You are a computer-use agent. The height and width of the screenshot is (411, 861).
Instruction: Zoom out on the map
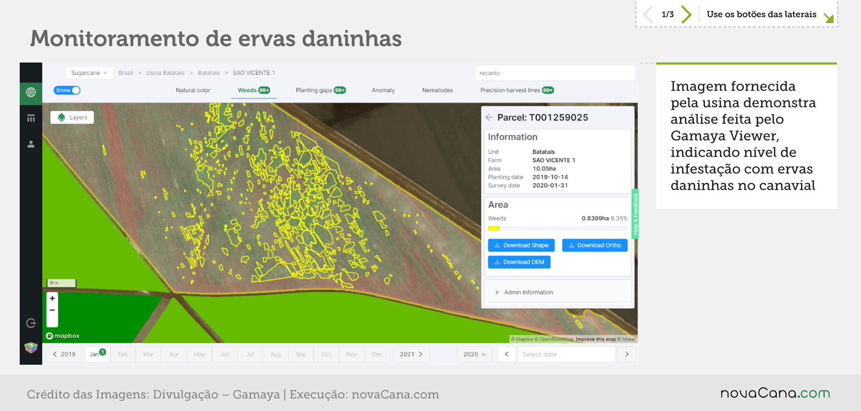pos(52,310)
